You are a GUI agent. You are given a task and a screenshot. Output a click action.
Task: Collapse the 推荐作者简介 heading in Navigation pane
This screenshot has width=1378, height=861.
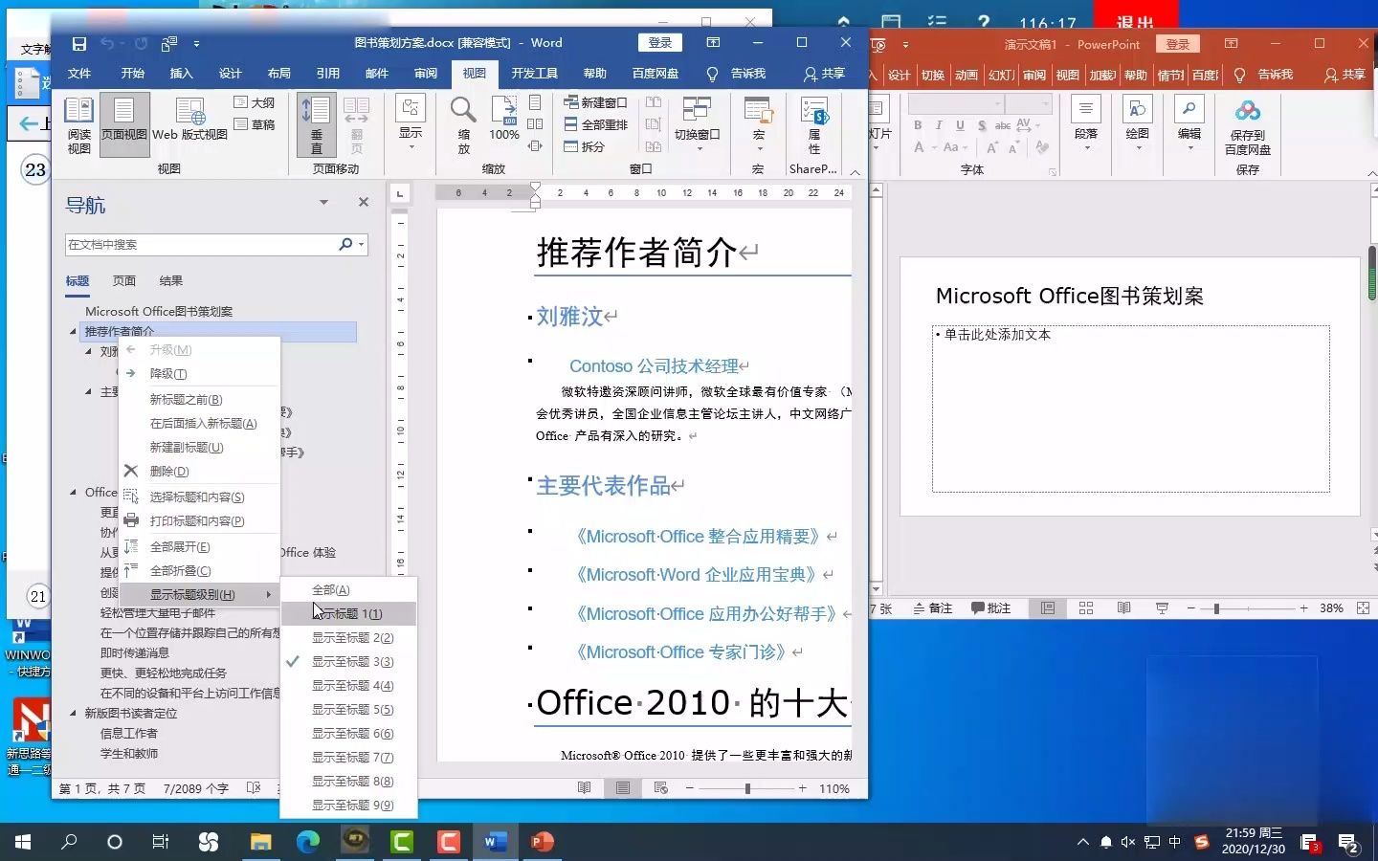coord(72,331)
